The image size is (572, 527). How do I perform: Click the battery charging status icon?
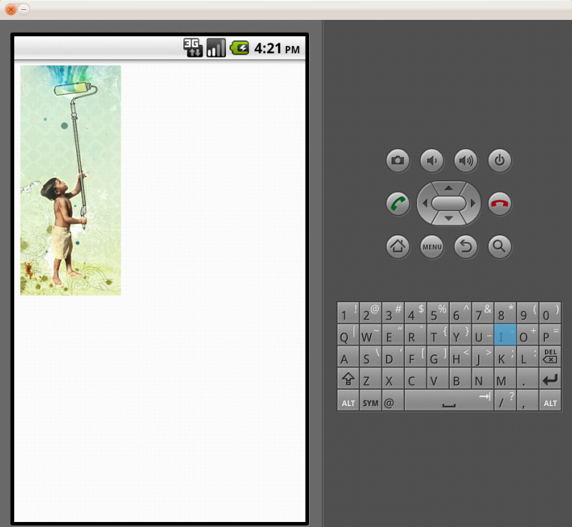click(239, 48)
